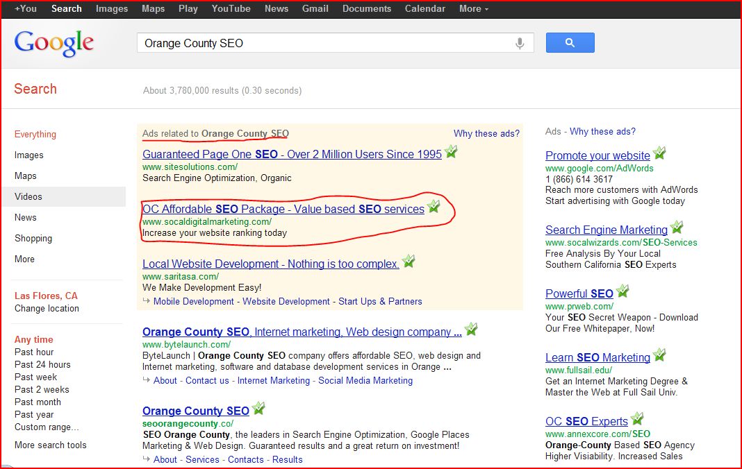Open Contact us sitelink under ByteLaunch

point(207,381)
